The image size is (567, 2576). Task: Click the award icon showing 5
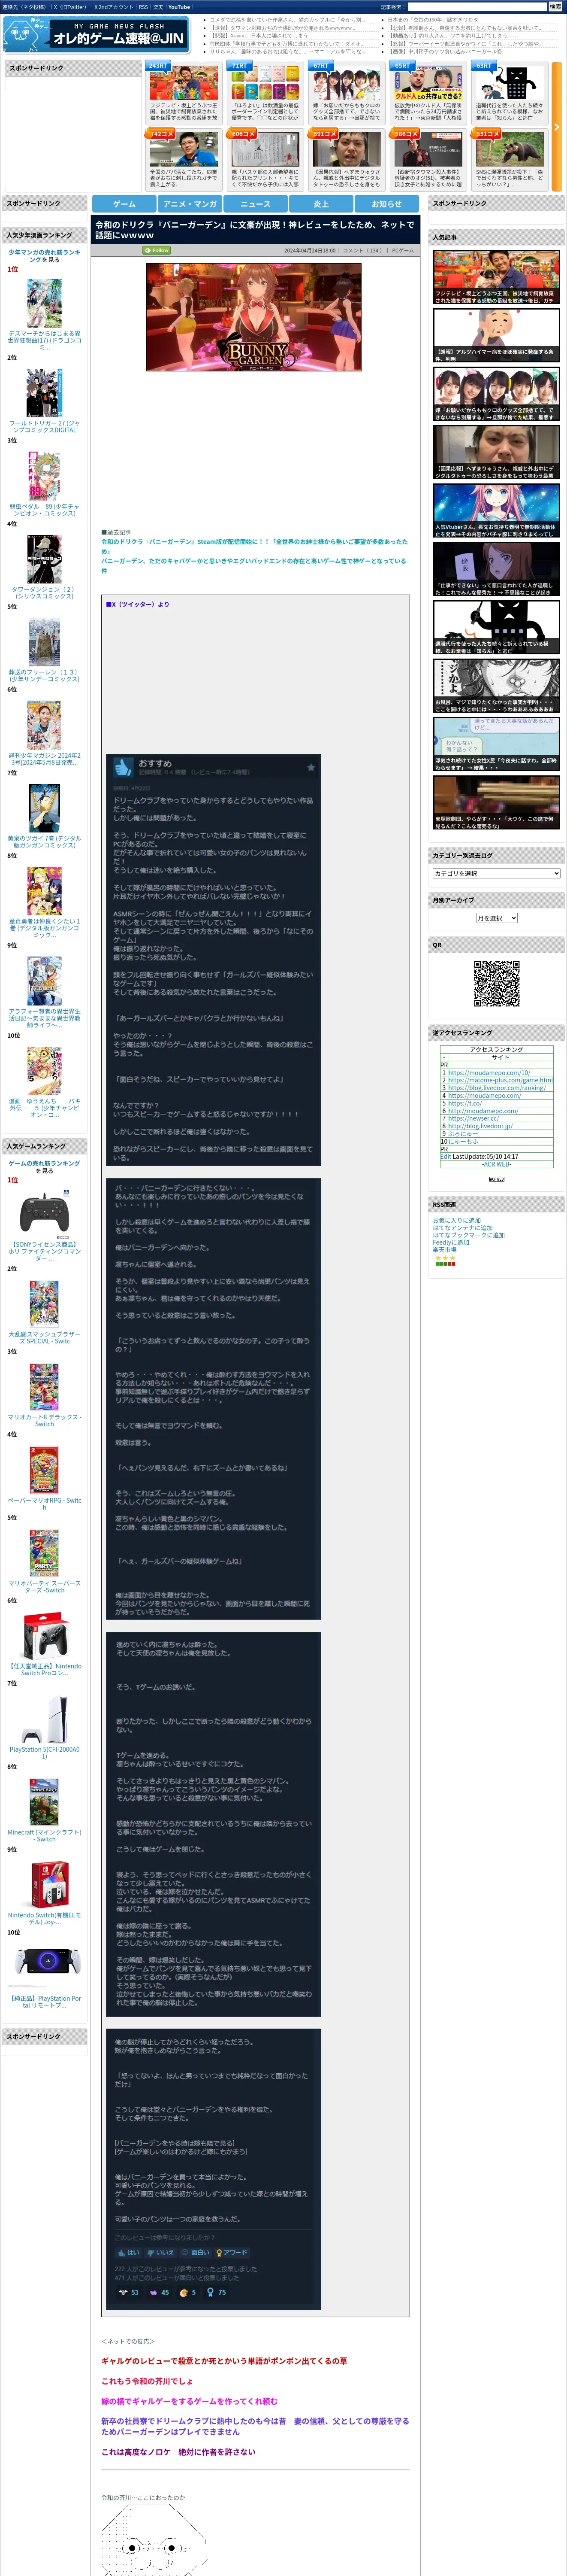[188, 2292]
